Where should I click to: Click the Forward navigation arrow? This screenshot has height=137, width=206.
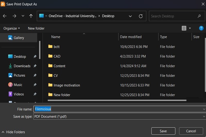click(x=14, y=16)
